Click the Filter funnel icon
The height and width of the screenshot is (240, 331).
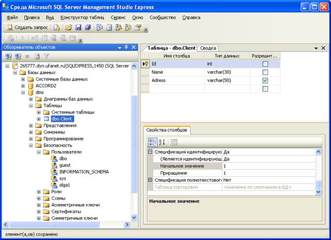pos(46,56)
